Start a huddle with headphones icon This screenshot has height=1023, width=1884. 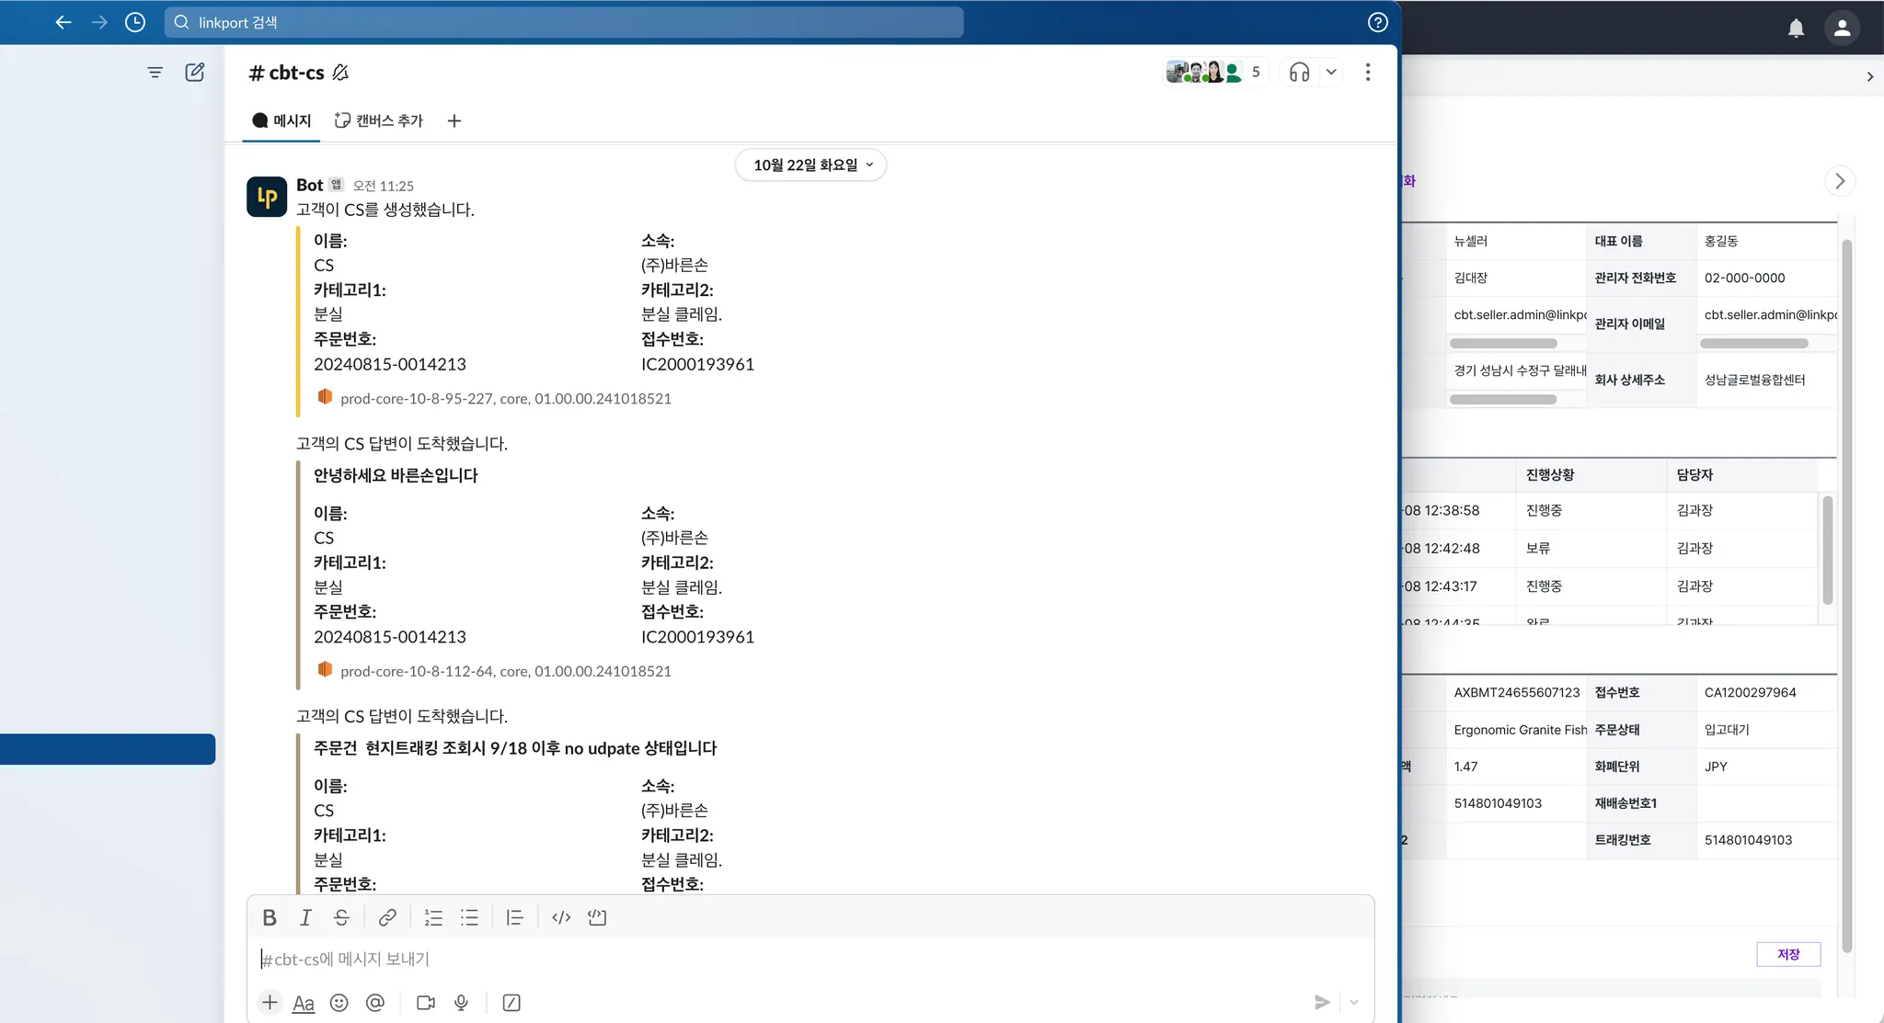[x=1299, y=72]
